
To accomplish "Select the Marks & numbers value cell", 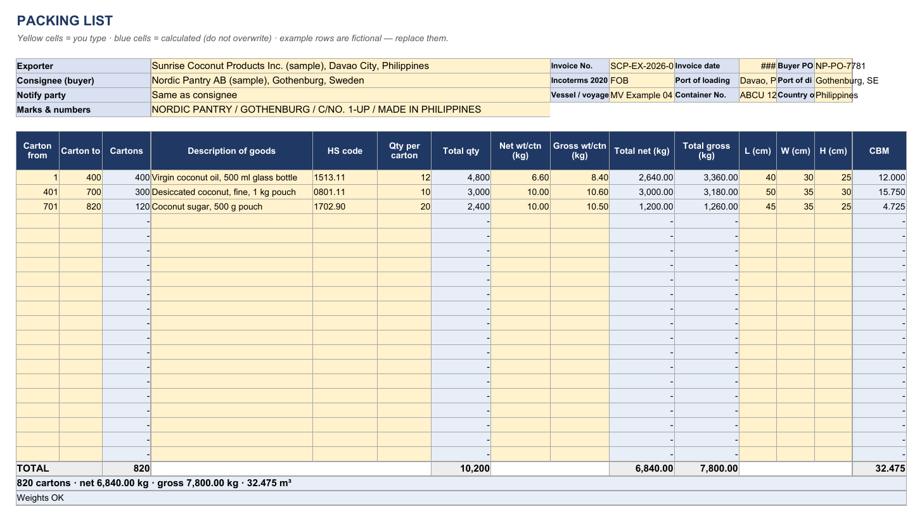I will [x=350, y=110].
